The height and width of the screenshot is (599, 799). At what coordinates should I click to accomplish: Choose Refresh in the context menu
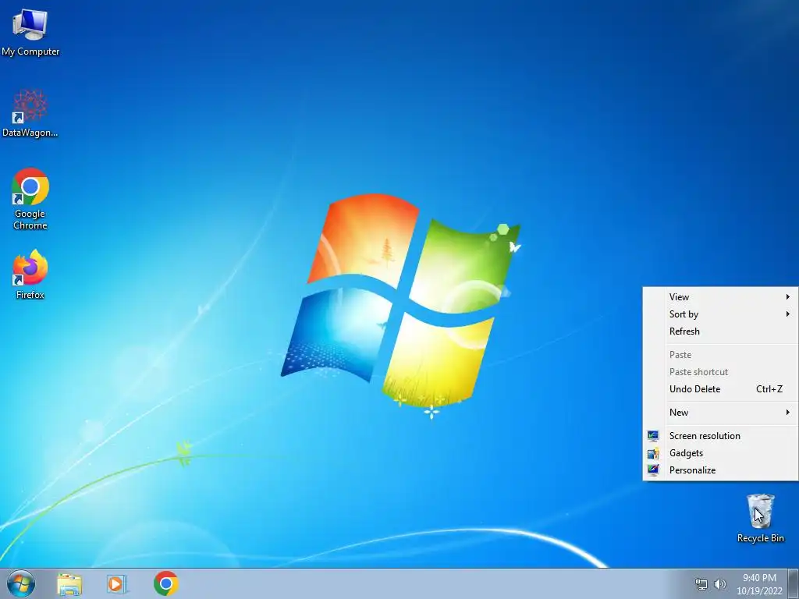tap(720, 331)
